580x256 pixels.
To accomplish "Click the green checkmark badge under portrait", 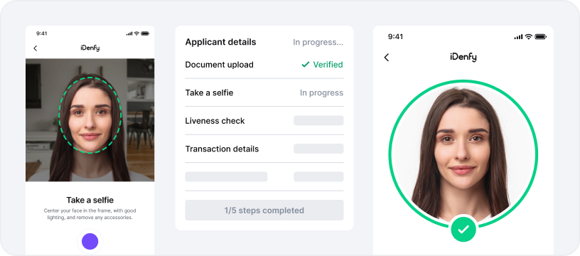I will coord(463,230).
